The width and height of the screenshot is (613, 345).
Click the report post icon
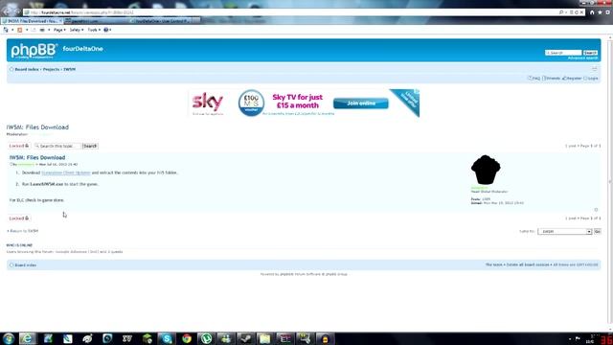click(596, 210)
